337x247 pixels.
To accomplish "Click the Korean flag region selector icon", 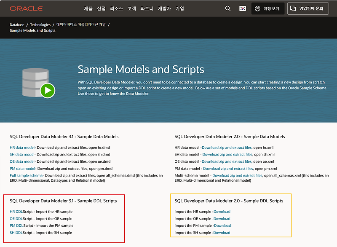I will (242, 8).
